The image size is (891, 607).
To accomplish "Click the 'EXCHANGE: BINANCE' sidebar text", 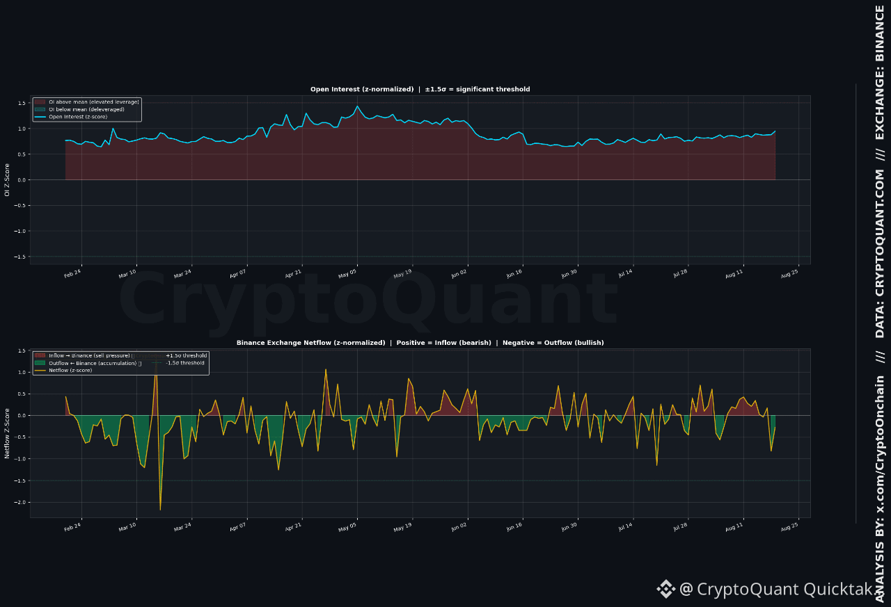I will pos(880,73).
